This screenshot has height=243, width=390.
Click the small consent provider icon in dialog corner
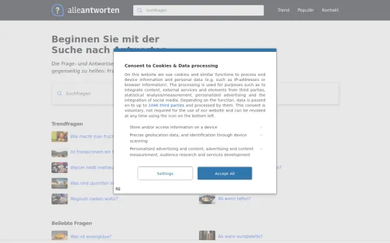coord(118,189)
